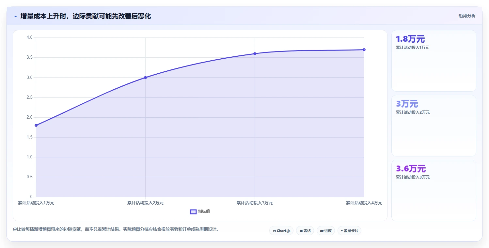Image resolution: width=489 pixels, height=248 pixels.
Task: Click the x-axis label 累计活动投入1万元
Action: (36, 203)
